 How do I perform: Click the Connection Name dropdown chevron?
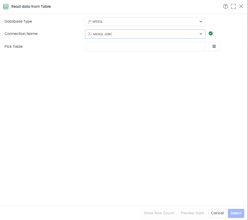coord(201,34)
